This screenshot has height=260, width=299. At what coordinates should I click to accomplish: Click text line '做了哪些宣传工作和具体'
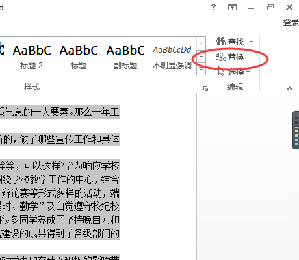(70, 139)
